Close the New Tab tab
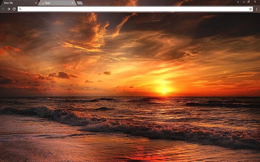 point(35,3)
